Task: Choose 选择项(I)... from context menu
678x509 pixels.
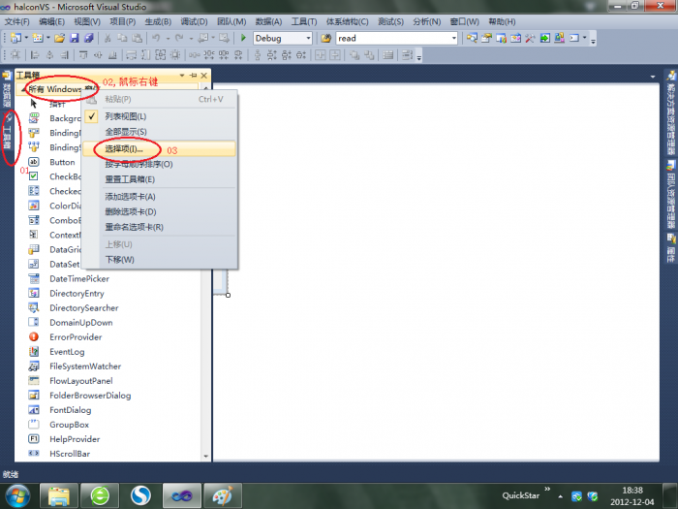Action: 160,149
